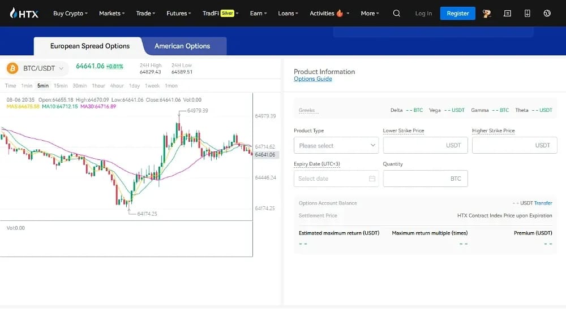Click the Greeks label
This screenshot has width=566, height=313.
(307, 110)
